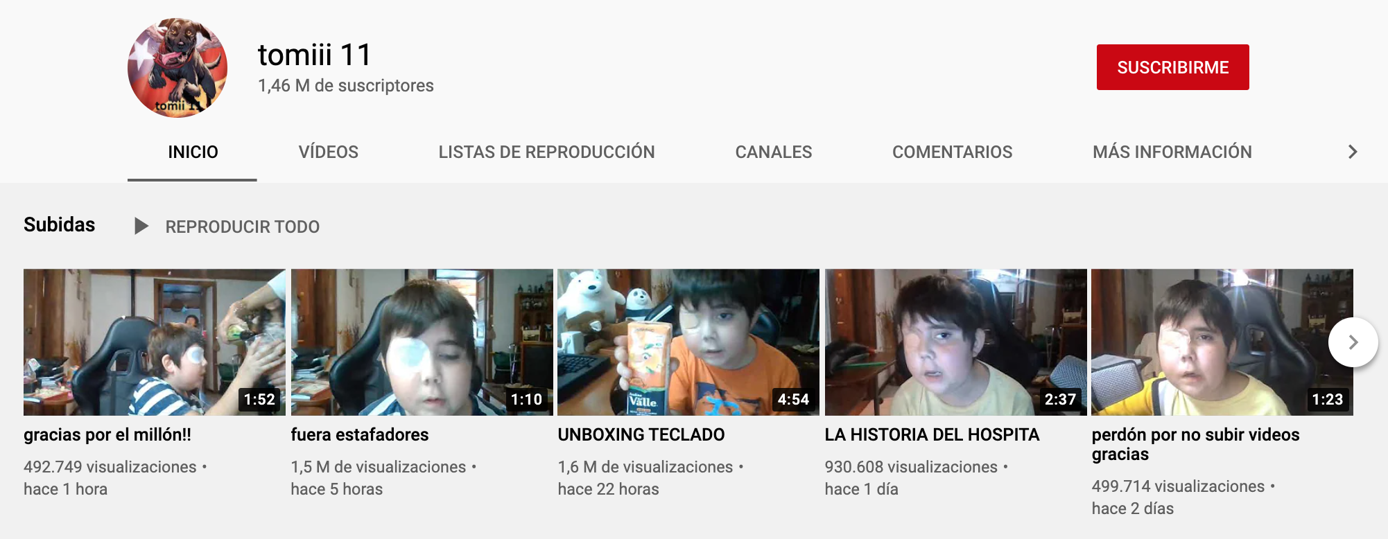Click the Reproducir todo link
This screenshot has width=1388, height=539.
click(x=242, y=227)
